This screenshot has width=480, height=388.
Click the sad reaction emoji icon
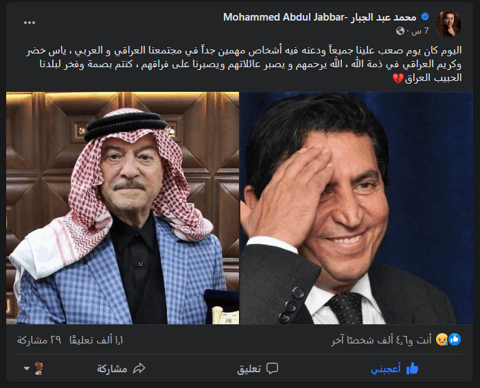(x=442, y=339)
